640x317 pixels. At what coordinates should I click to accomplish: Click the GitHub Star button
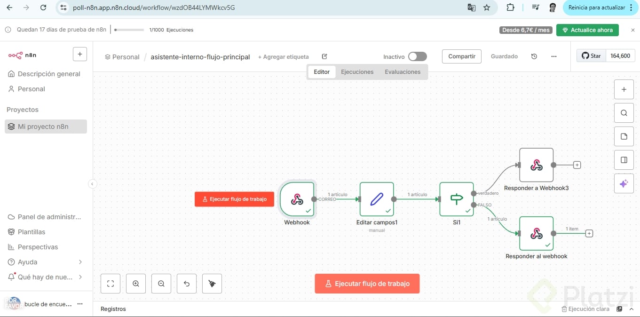click(x=591, y=55)
